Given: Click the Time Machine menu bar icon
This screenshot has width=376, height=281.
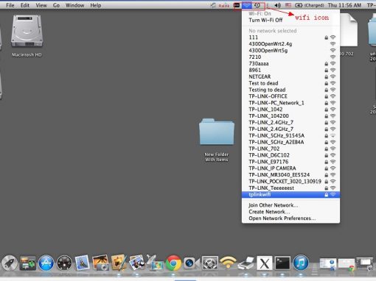Looking at the screenshot, I should [x=257, y=5].
